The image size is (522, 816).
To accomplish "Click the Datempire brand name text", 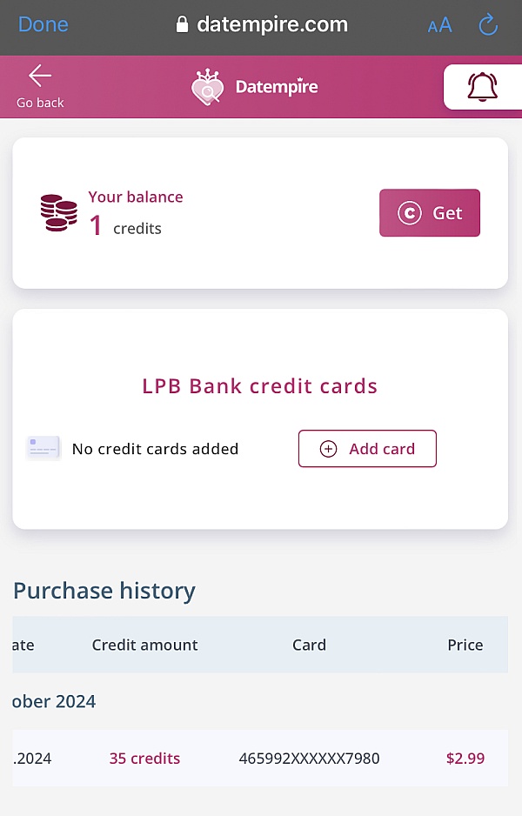I will point(277,87).
